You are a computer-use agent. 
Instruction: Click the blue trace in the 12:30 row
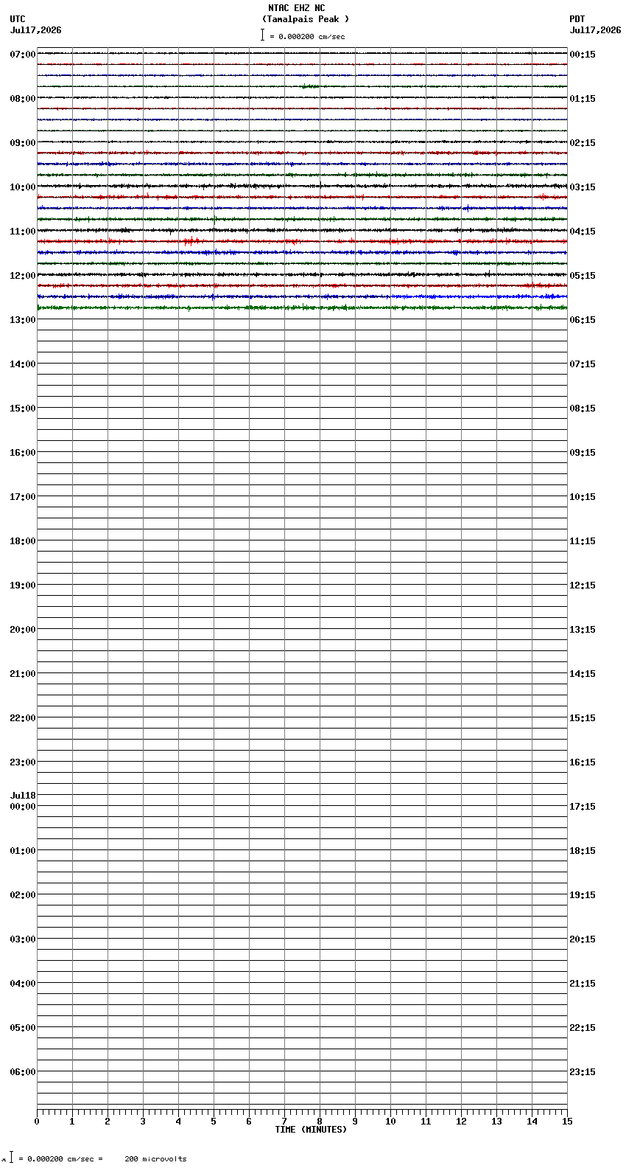tap(302, 296)
